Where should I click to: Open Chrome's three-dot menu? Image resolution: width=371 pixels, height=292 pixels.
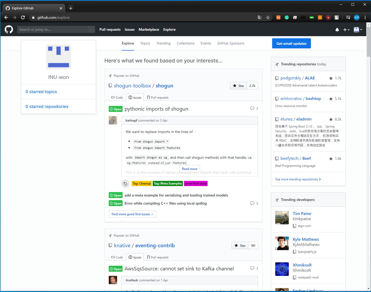(x=365, y=17)
